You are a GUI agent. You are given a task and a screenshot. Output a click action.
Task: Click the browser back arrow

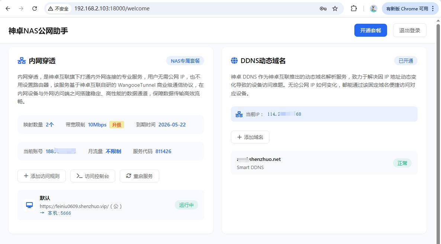[8, 9]
